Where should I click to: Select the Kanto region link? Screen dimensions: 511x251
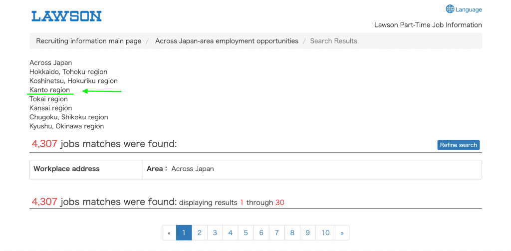pyautogui.click(x=49, y=90)
